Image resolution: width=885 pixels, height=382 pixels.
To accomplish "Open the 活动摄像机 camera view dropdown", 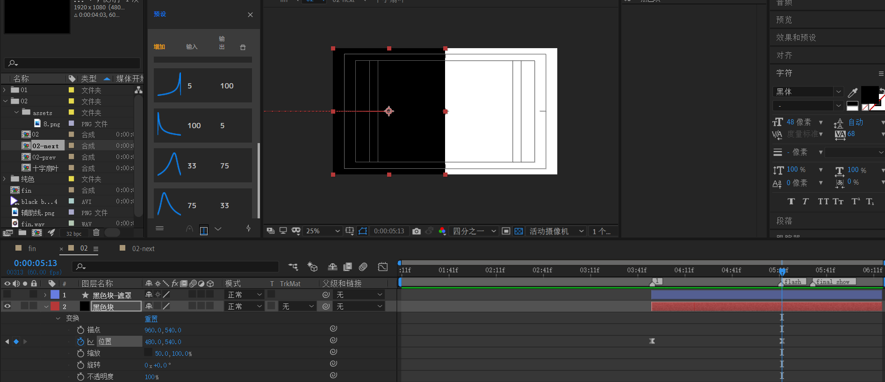I will 556,231.
